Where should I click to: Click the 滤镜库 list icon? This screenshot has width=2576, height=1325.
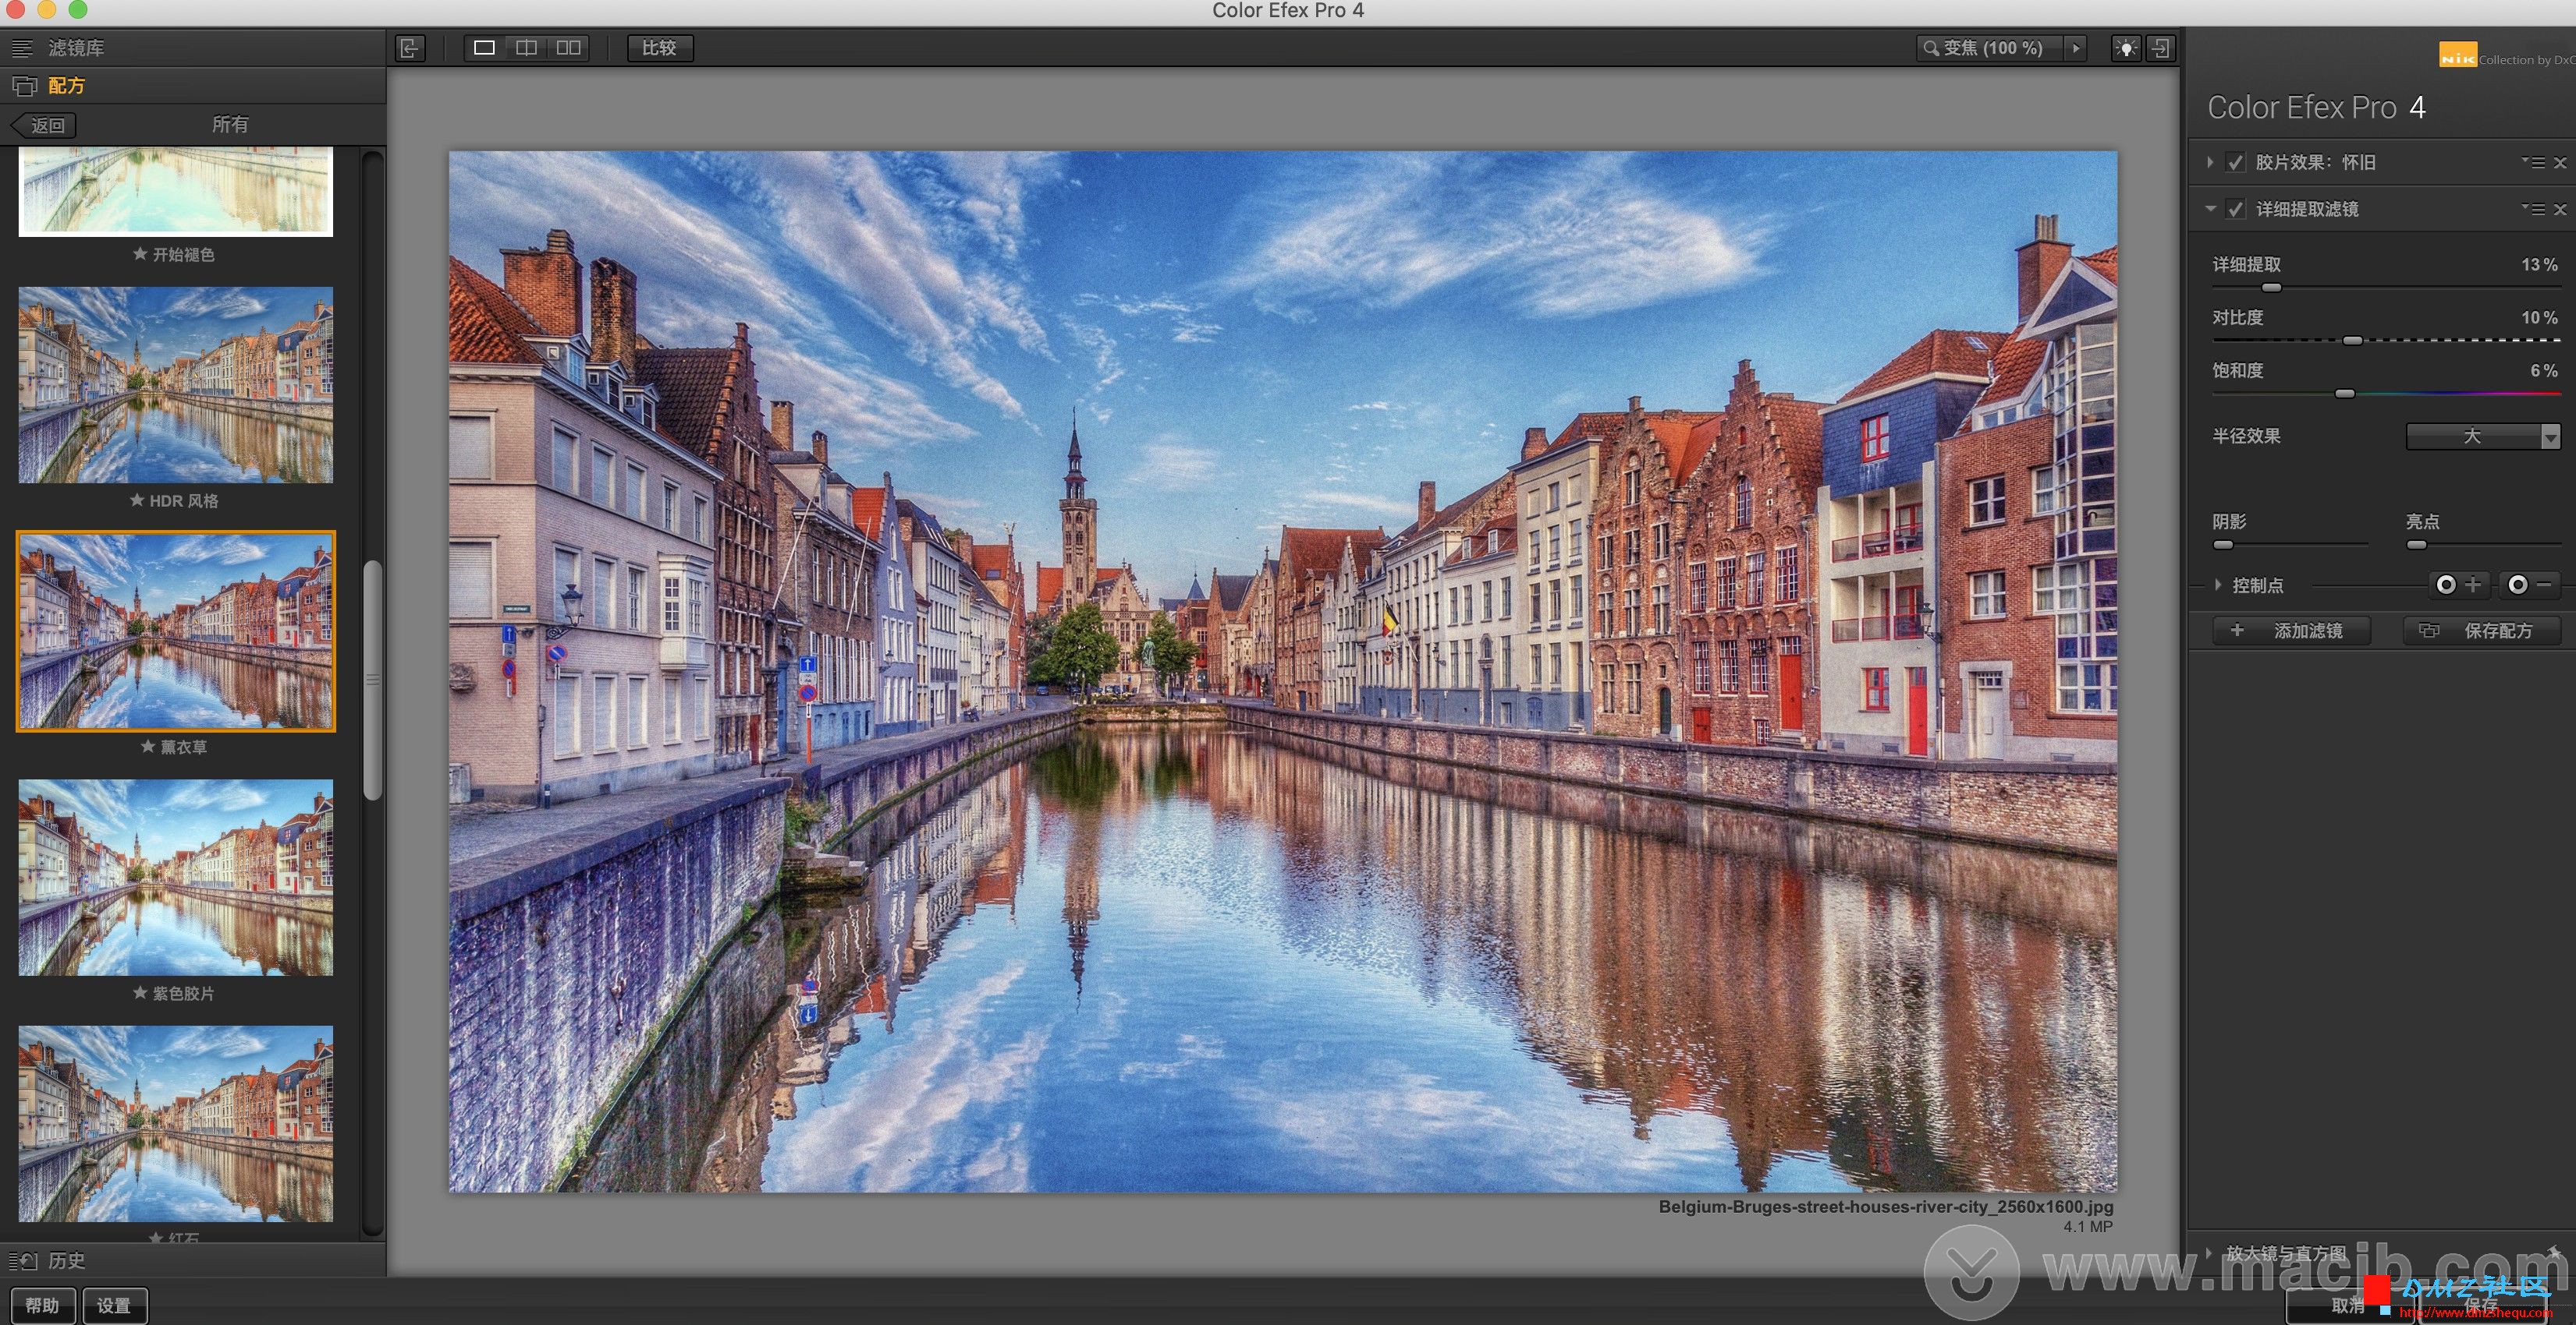[x=21, y=48]
